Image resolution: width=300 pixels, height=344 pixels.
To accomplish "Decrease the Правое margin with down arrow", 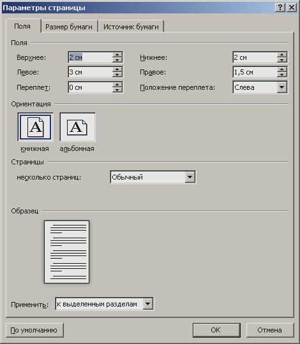I will click(x=281, y=75).
